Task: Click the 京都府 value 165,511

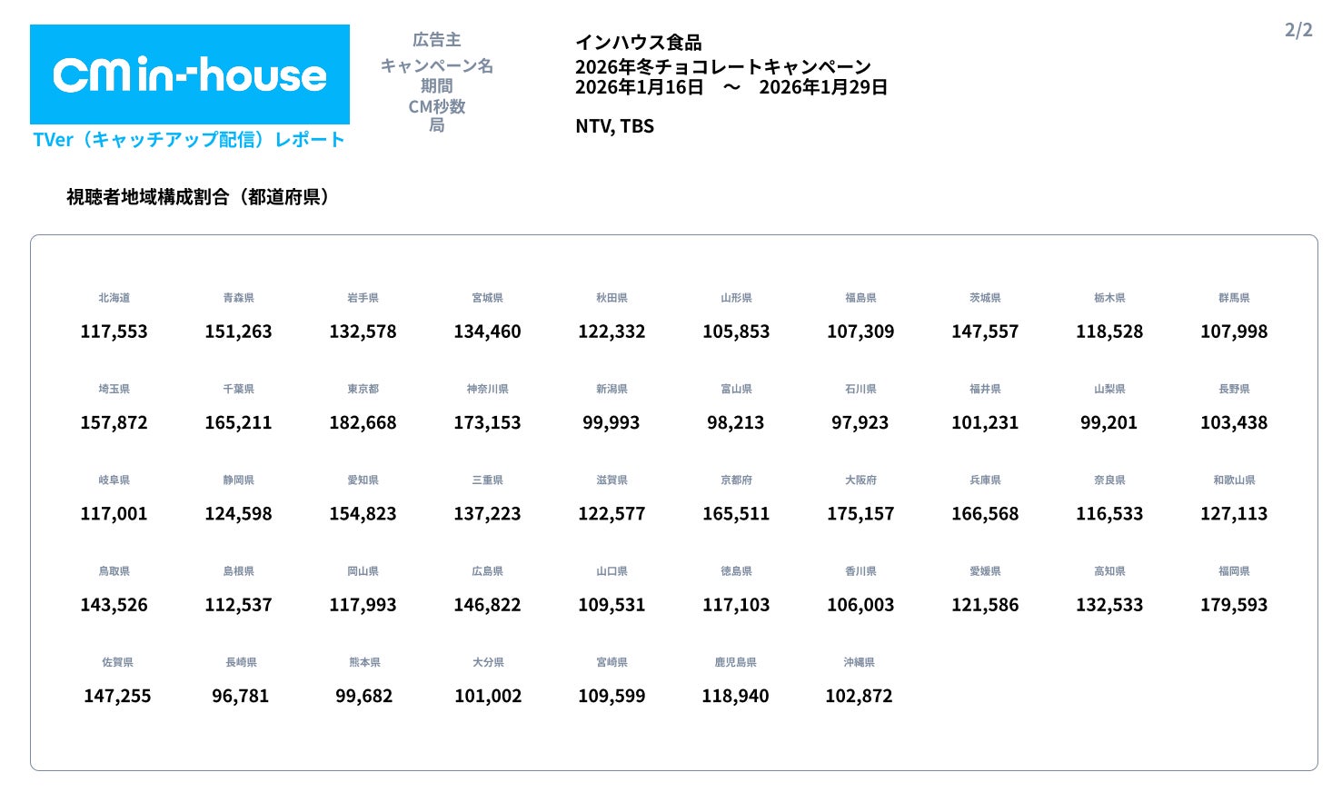Action: point(735,513)
